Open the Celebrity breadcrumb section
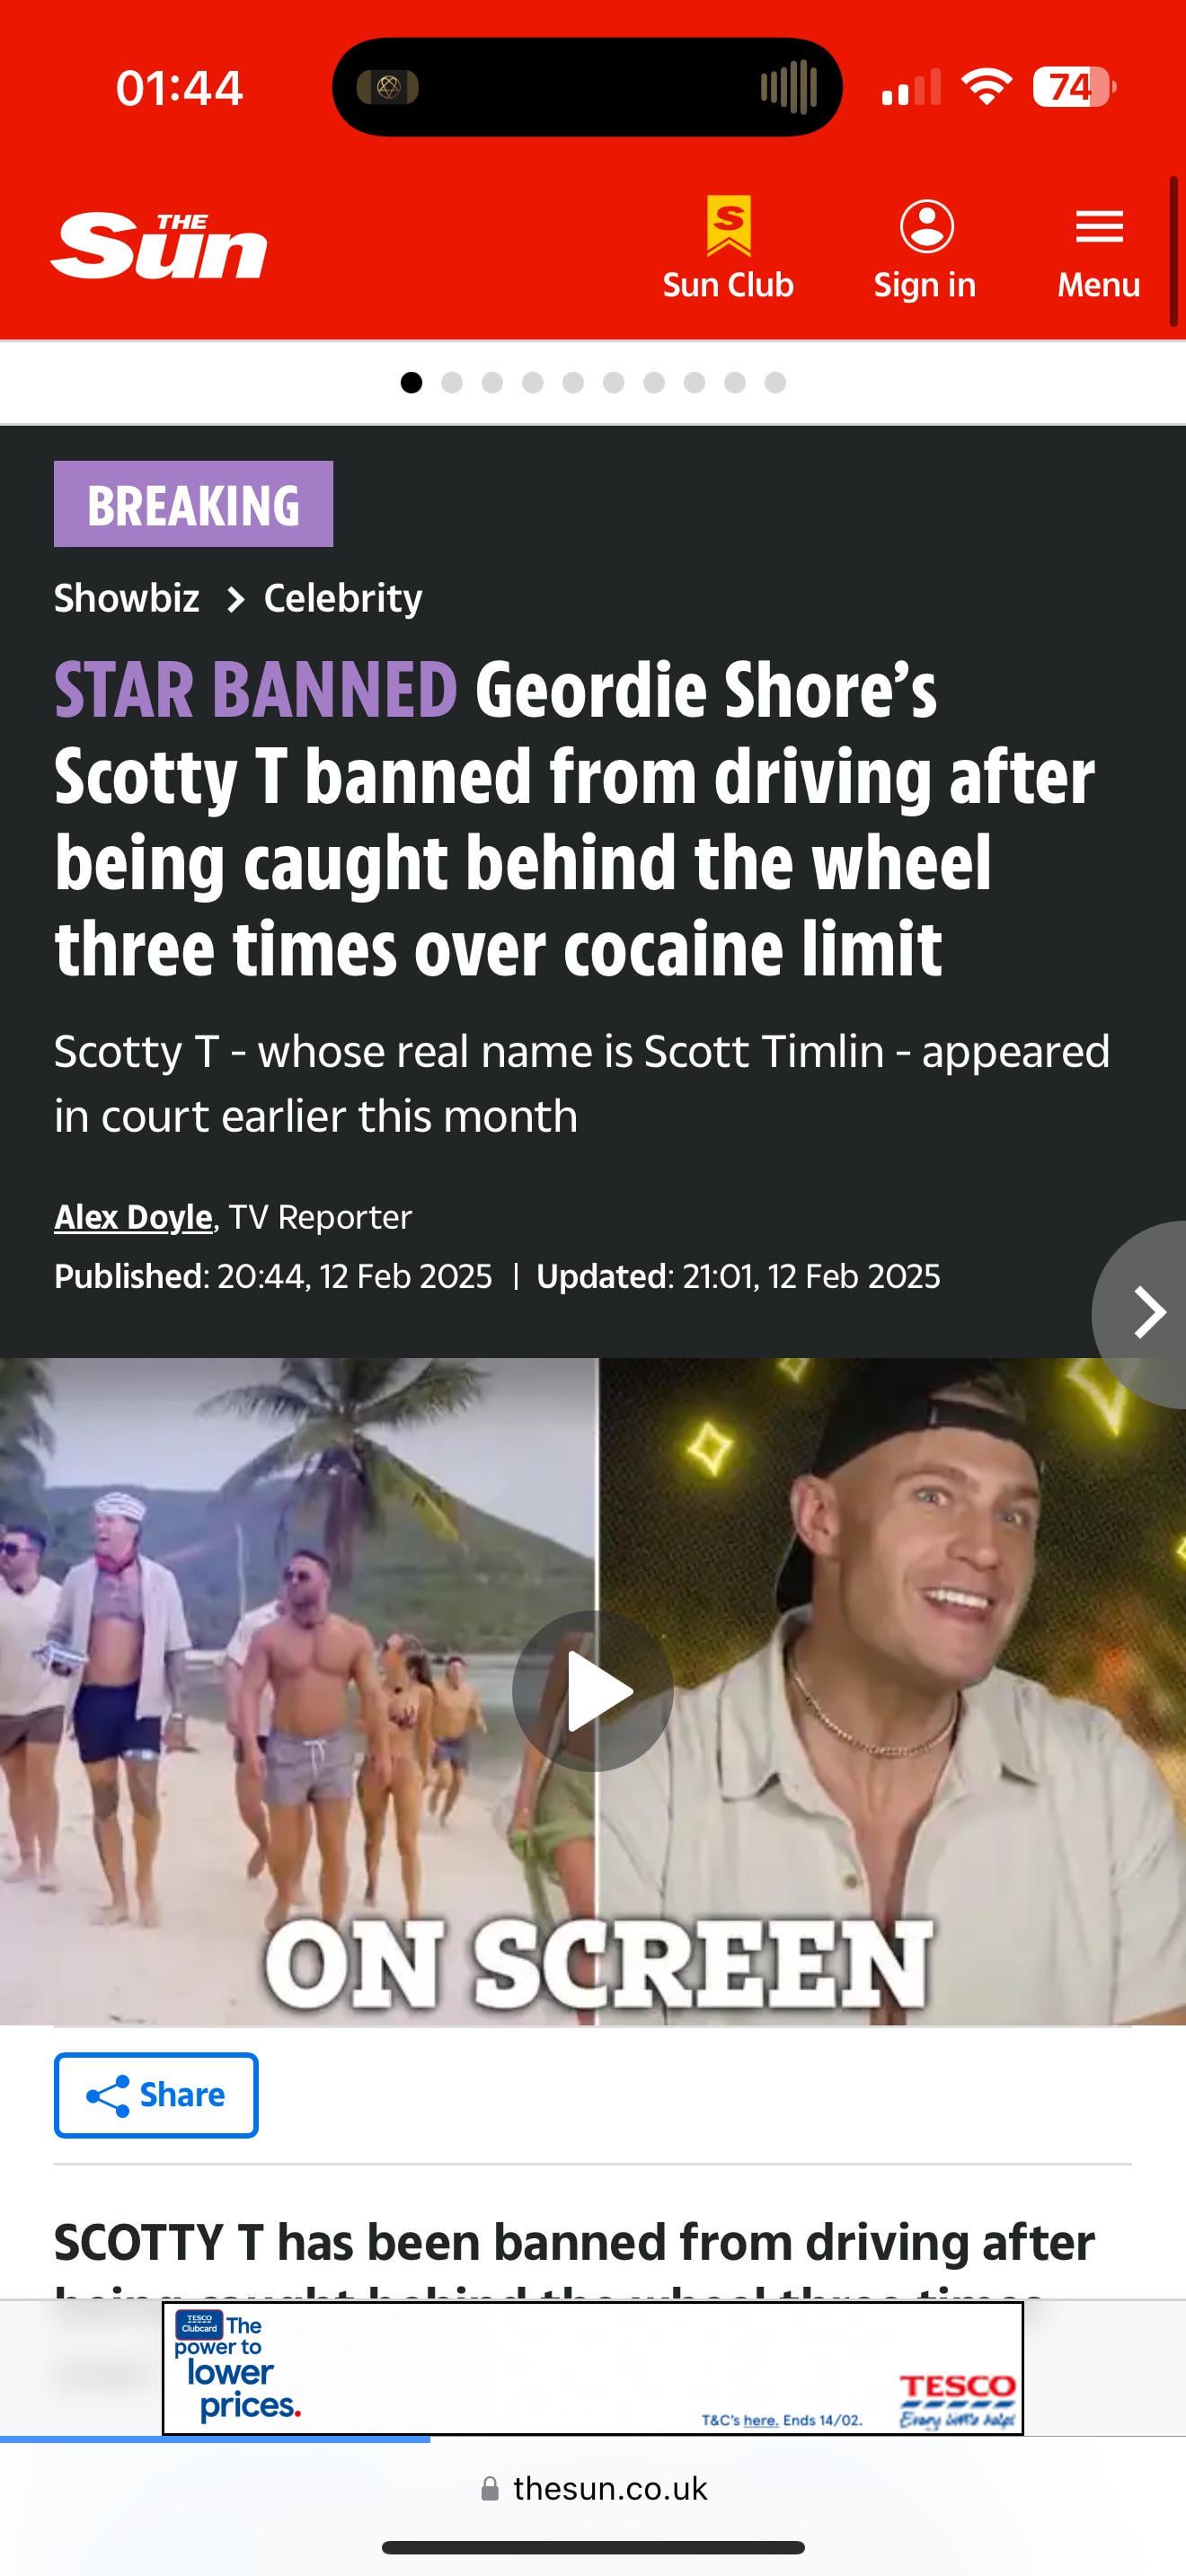The height and width of the screenshot is (2576, 1186). click(x=343, y=598)
